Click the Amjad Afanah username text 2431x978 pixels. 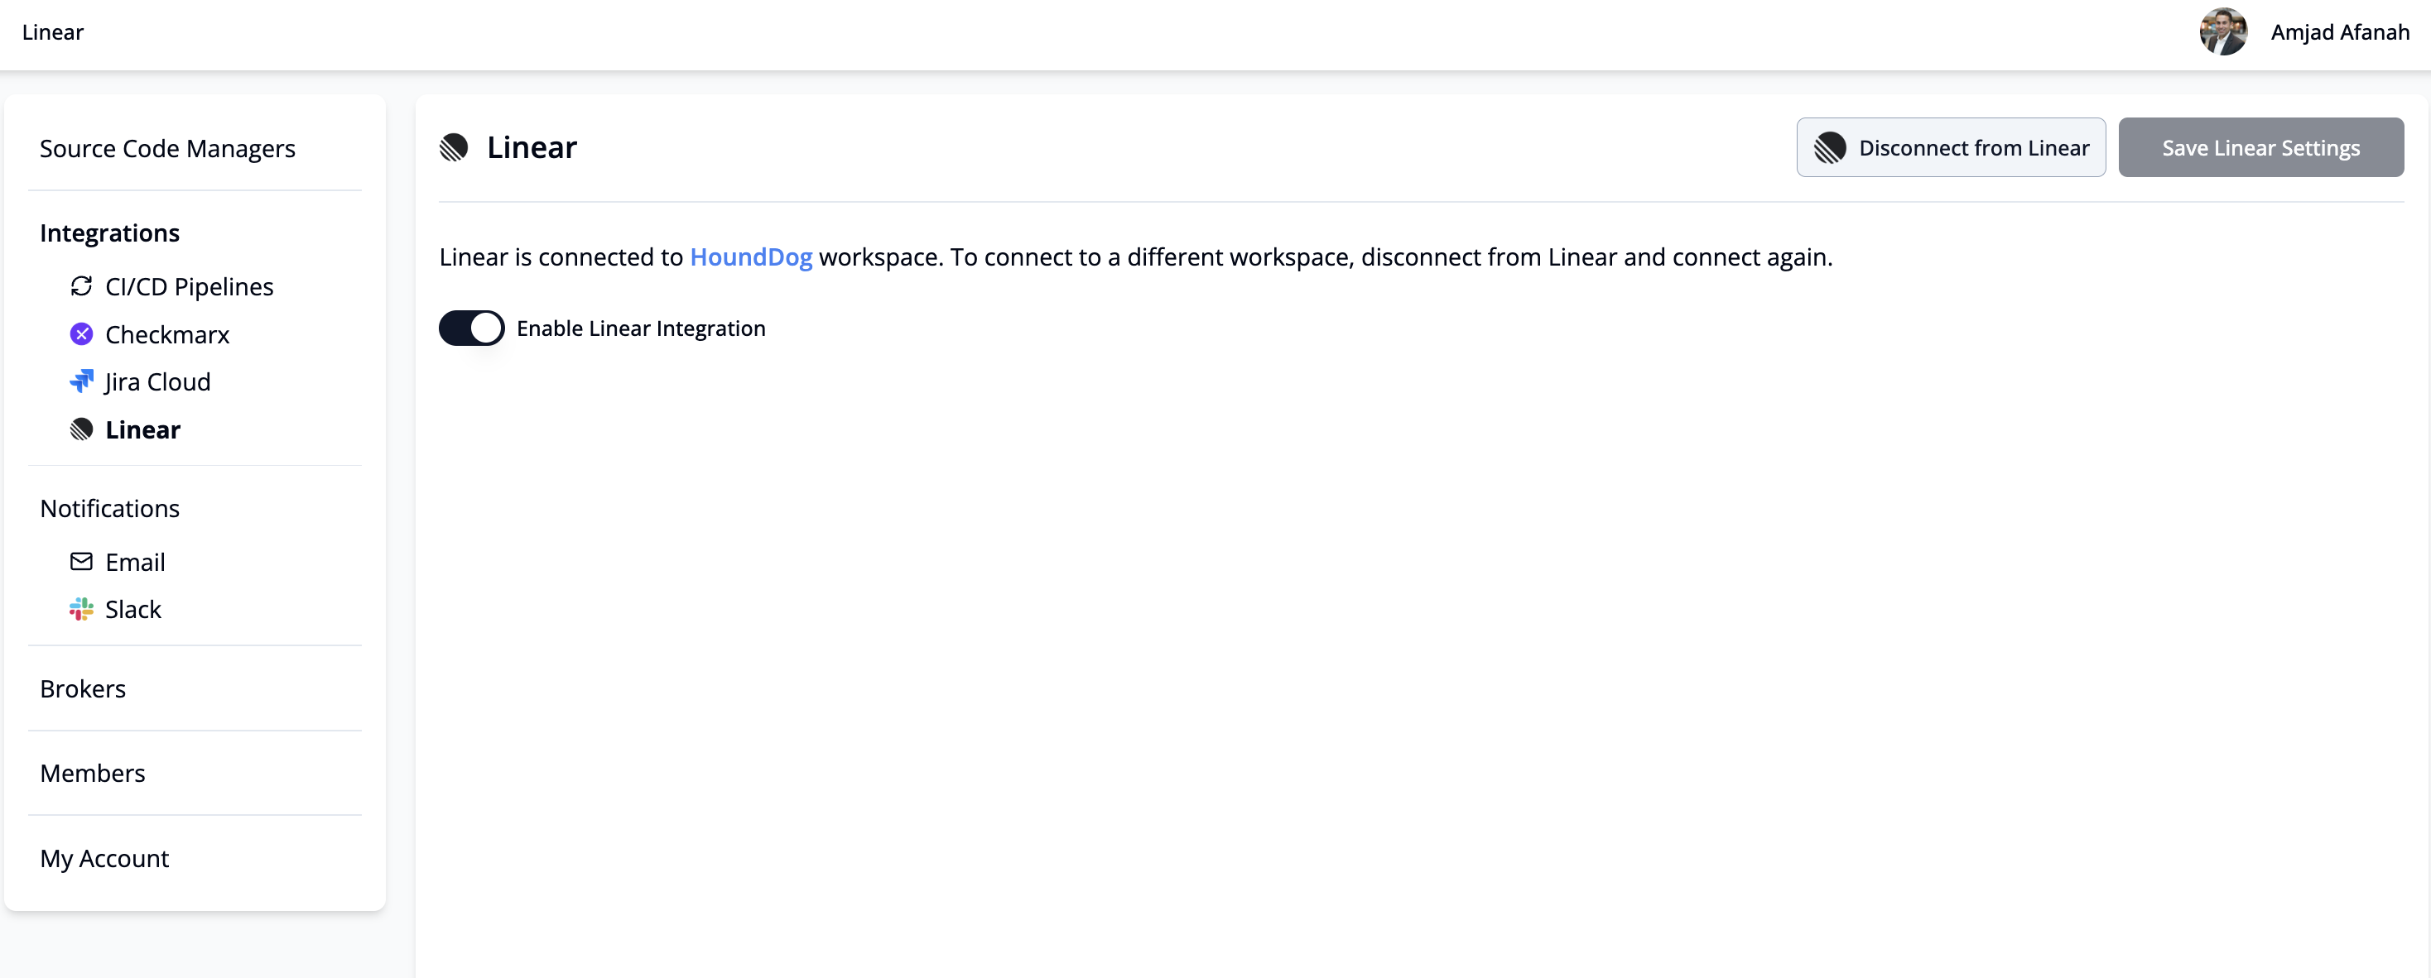[x=2338, y=32]
